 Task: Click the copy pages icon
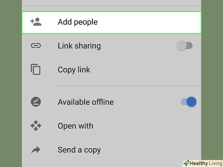click(36, 69)
